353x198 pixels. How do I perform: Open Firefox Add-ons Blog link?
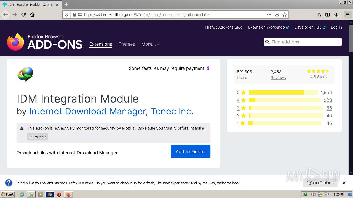224,27
